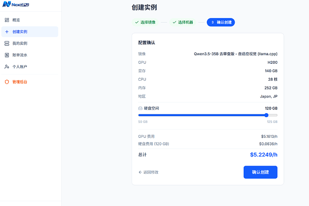The height and width of the screenshot is (206, 309).
Task: Click the disk space slider handle
Action: (x=266, y=115)
